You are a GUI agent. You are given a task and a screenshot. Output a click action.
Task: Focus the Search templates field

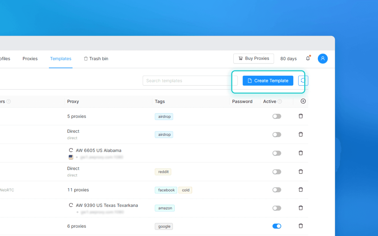coord(190,81)
